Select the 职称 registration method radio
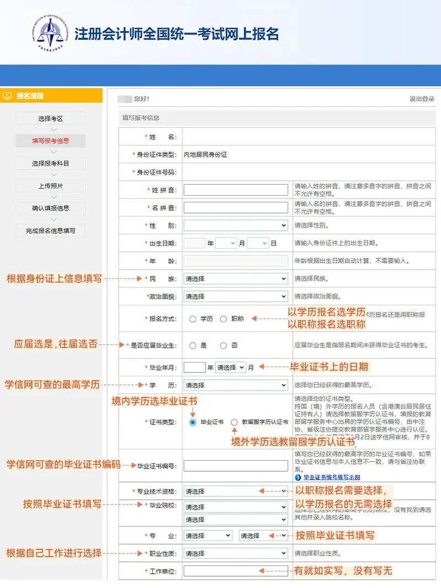This screenshot has width=441, height=588. coord(223,319)
